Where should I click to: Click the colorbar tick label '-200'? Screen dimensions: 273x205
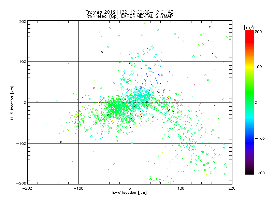260,173
